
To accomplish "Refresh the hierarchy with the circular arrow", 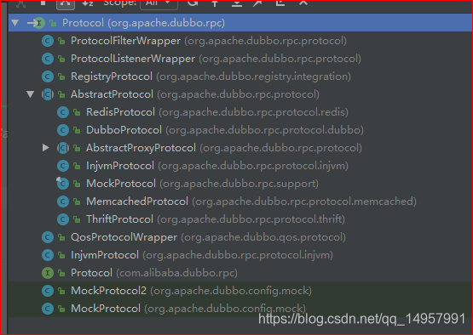I will tap(193, 3).
